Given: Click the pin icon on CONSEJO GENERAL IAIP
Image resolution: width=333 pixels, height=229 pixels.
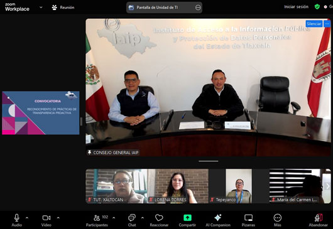Looking at the screenshot, I should 89,152.
